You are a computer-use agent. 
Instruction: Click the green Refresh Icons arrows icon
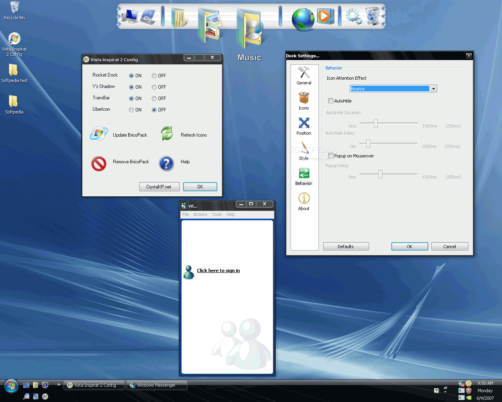coord(167,133)
